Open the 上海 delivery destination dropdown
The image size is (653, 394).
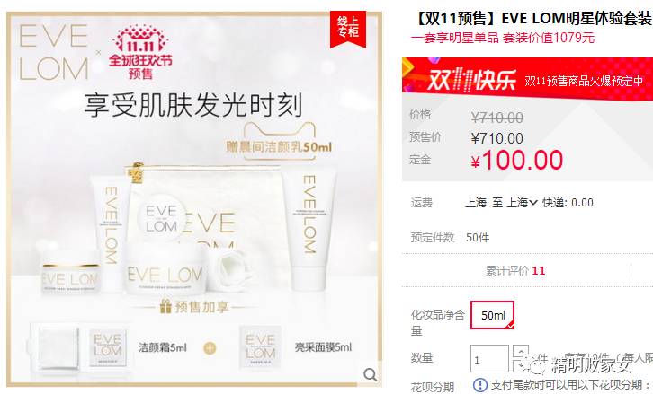click(523, 203)
